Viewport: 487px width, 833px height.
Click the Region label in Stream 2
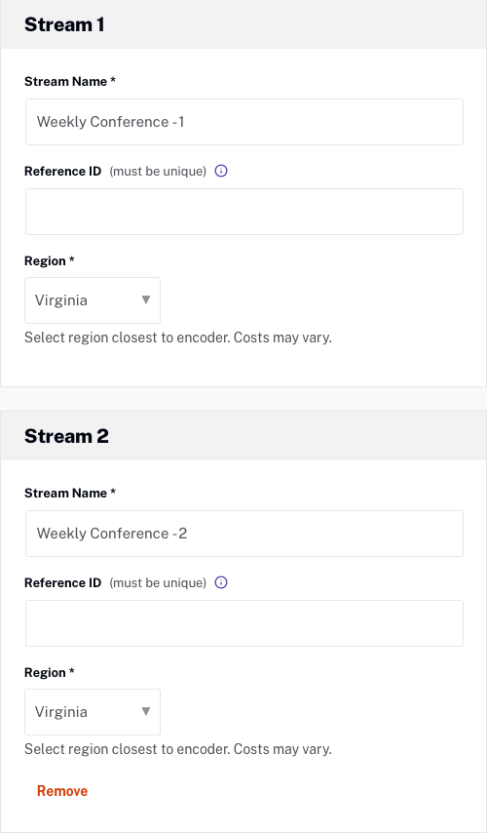pos(50,673)
